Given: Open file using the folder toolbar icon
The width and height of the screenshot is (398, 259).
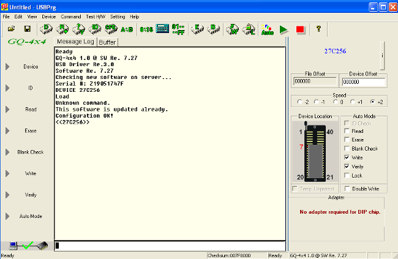Looking at the screenshot, I should point(11,29).
